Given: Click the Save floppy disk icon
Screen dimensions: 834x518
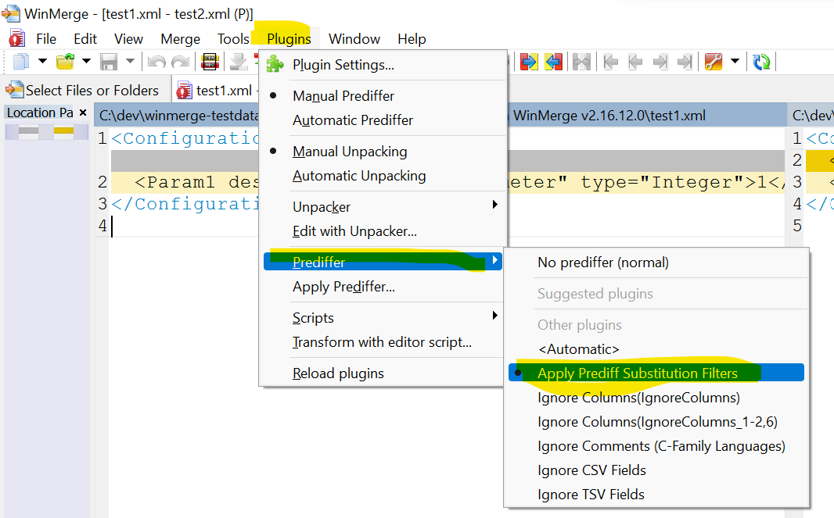Looking at the screenshot, I should coord(109,62).
